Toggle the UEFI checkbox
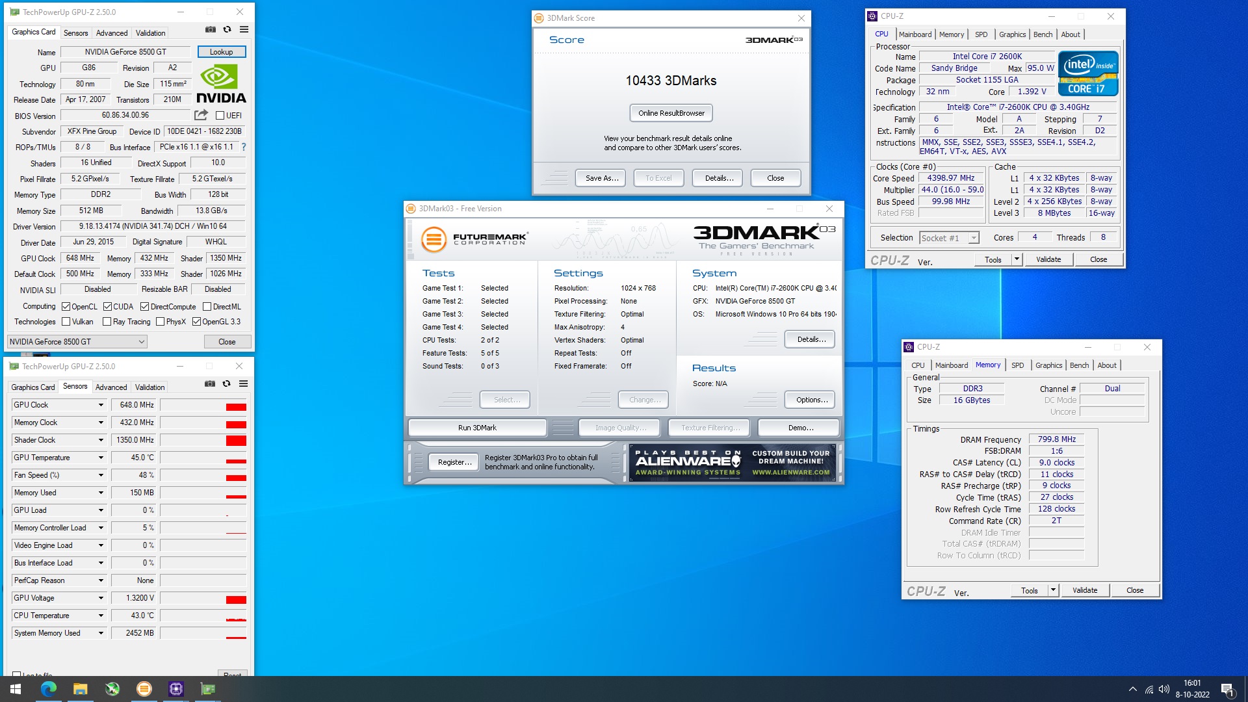1248x702 pixels. pos(220,116)
